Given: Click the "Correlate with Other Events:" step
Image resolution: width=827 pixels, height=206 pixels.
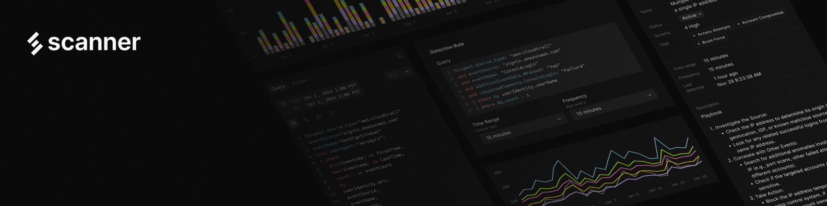Looking at the screenshot, I should (x=762, y=151).
